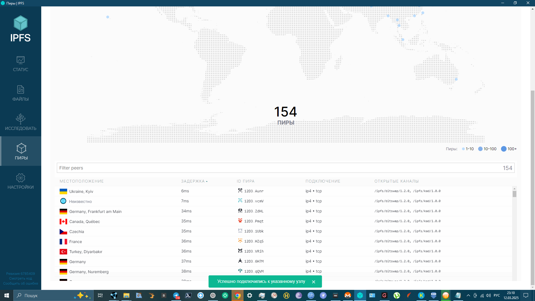
Task: Show hidden system tray icons
Action: click(468, 295)
